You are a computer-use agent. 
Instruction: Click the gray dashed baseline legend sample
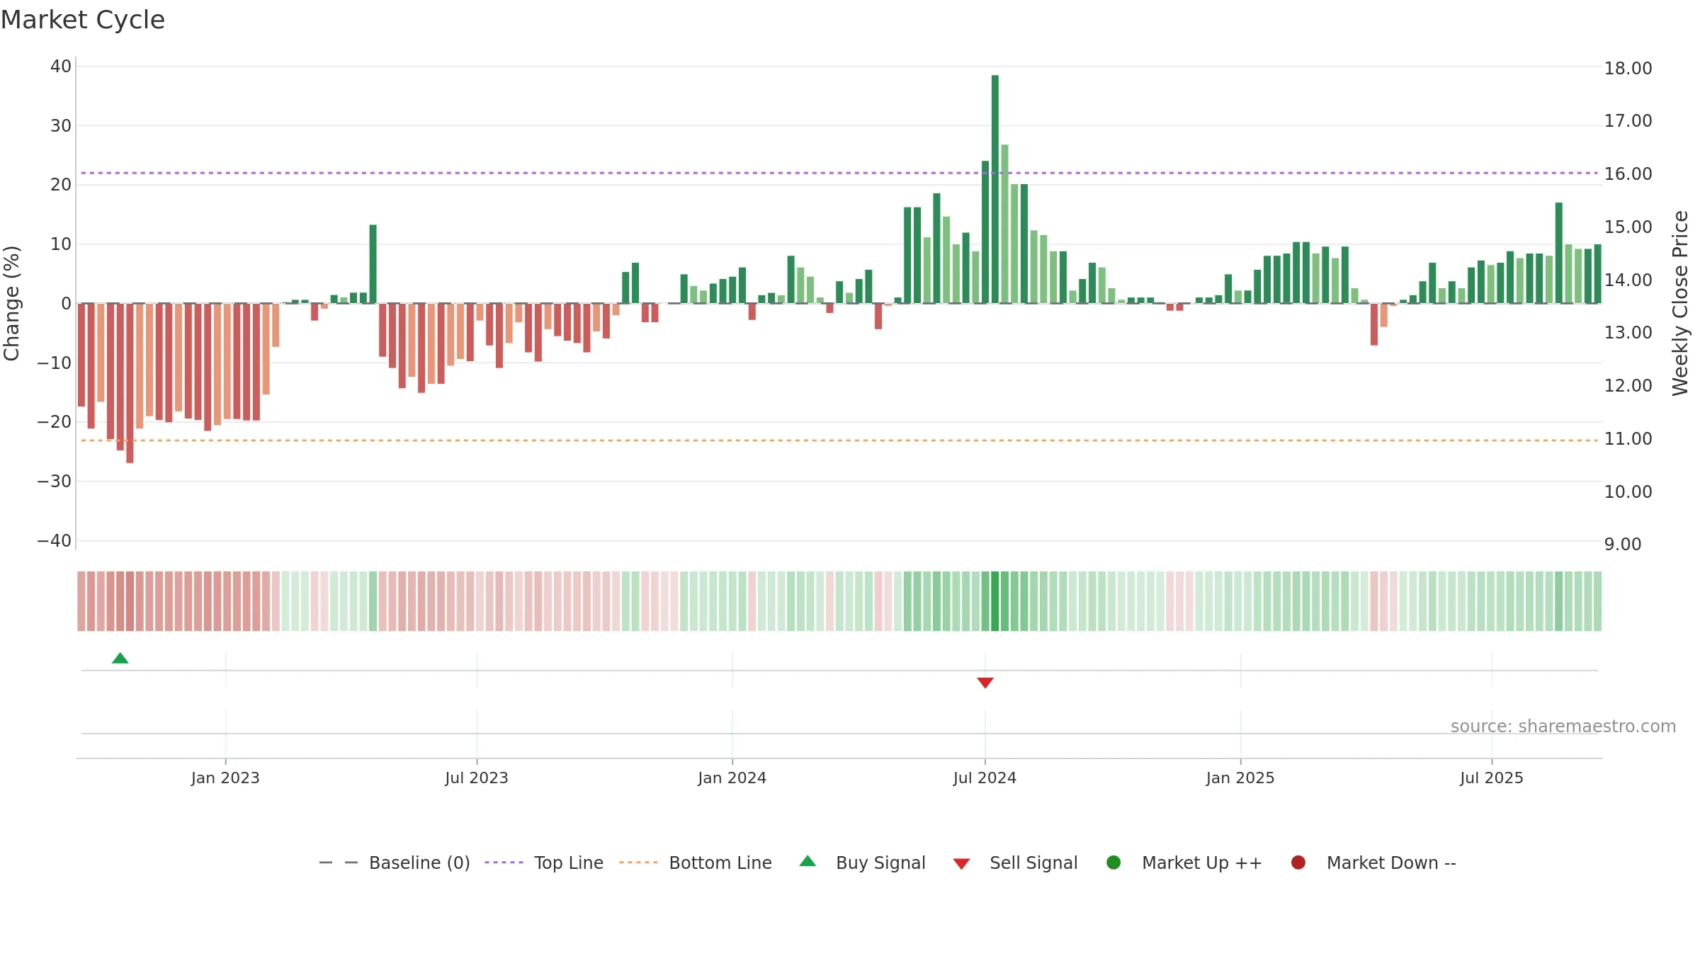coord(339,863)
